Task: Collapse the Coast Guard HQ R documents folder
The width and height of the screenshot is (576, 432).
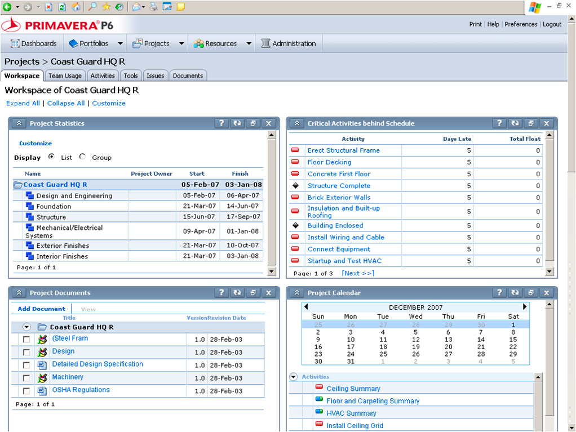Action: (26, 327)
